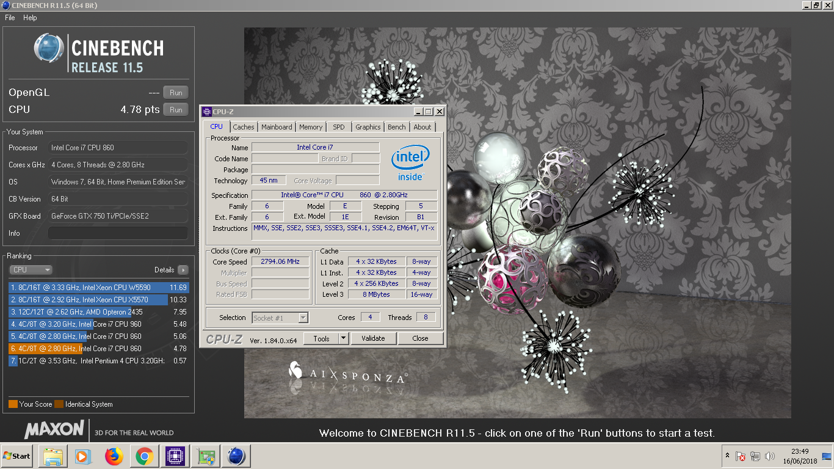Open the Tools dropdown arrow in CPU-Z
Image resolution: width=834 pixels, height=469 pixels.
pyautogui.click(x=343, y=338)
